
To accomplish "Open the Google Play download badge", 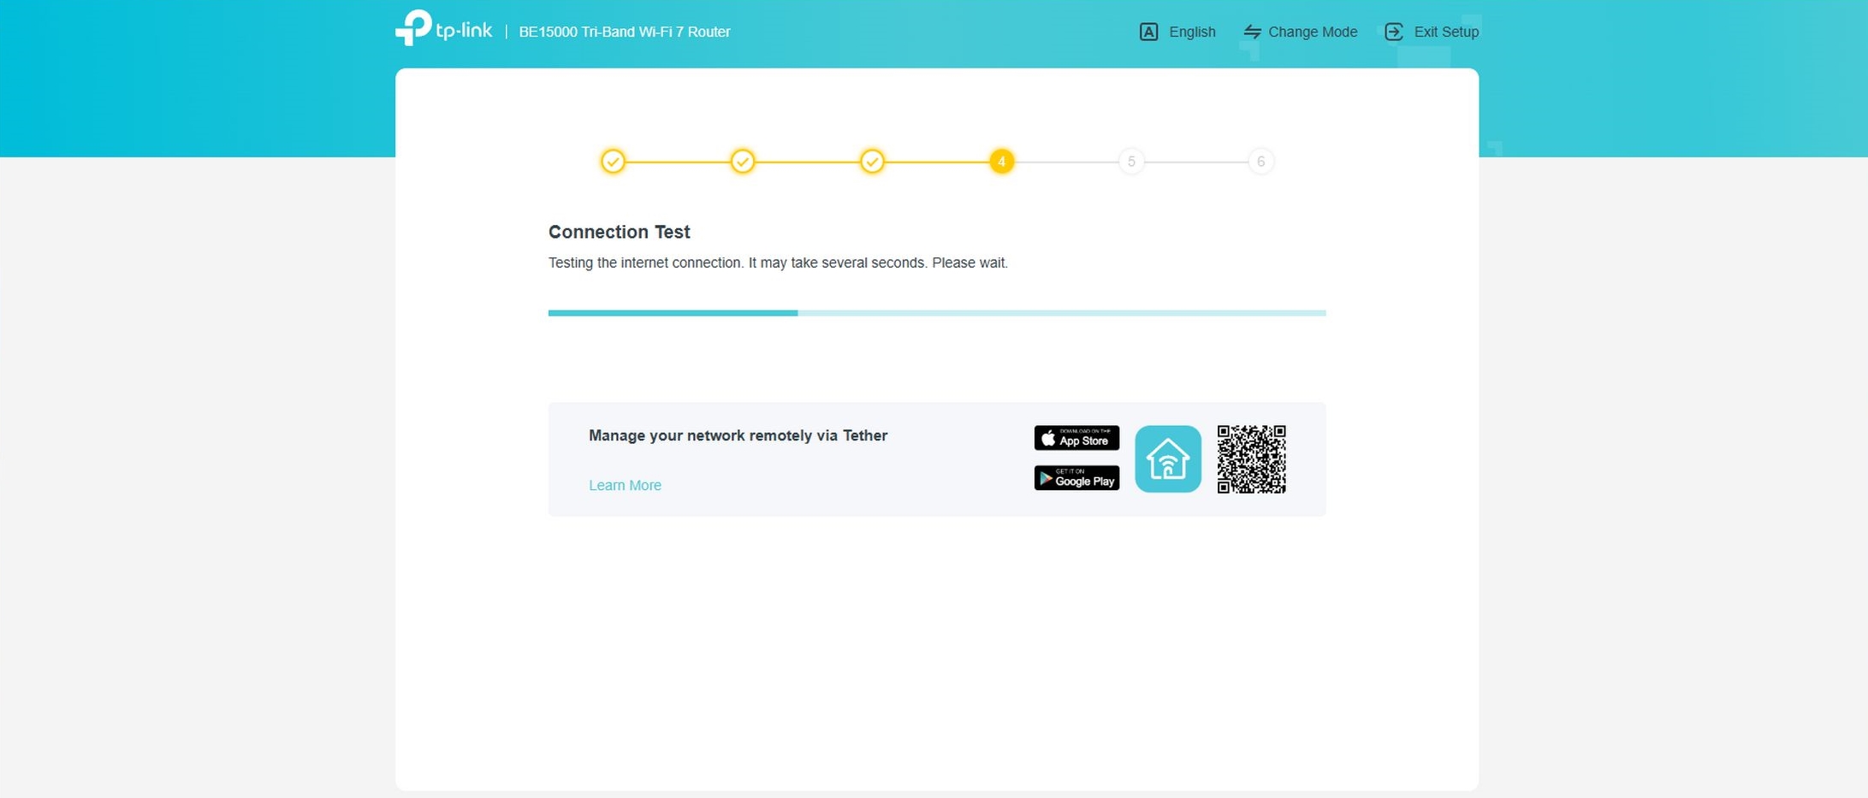I will 1076,478.
